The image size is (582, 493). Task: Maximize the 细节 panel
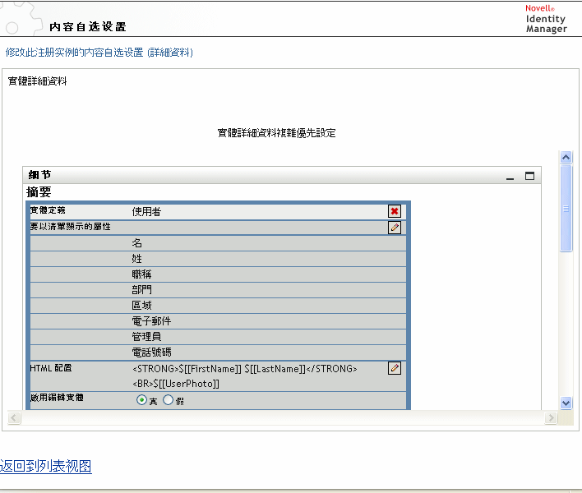pos(529,176)
